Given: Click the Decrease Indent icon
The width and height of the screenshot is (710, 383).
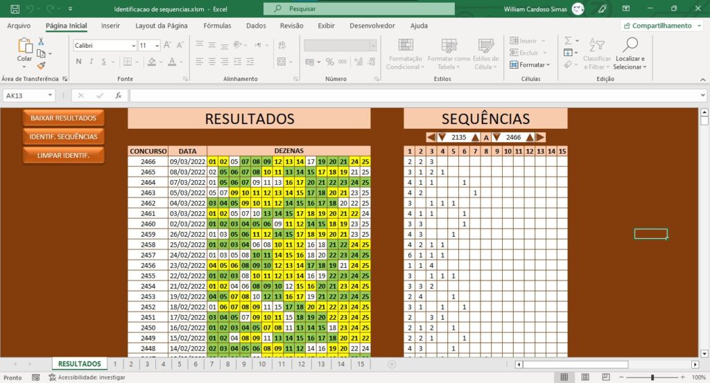Looking at the screenshot, I should 238,62.
